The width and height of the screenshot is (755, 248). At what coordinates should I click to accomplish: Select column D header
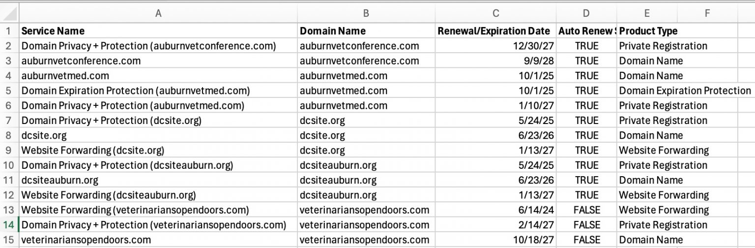point(586,13)
